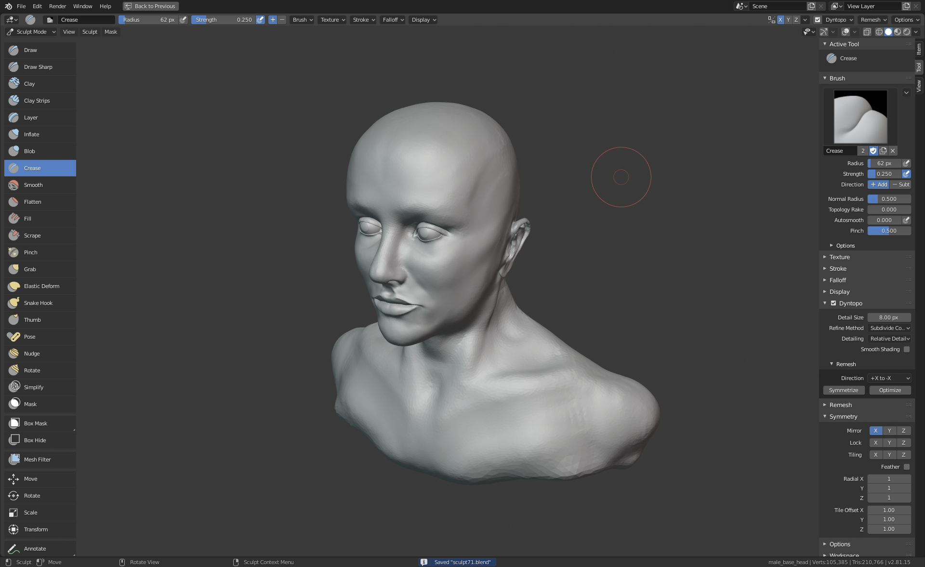
Task: Click the Crease brush preview thumbnail
Action: coord(860,117)
